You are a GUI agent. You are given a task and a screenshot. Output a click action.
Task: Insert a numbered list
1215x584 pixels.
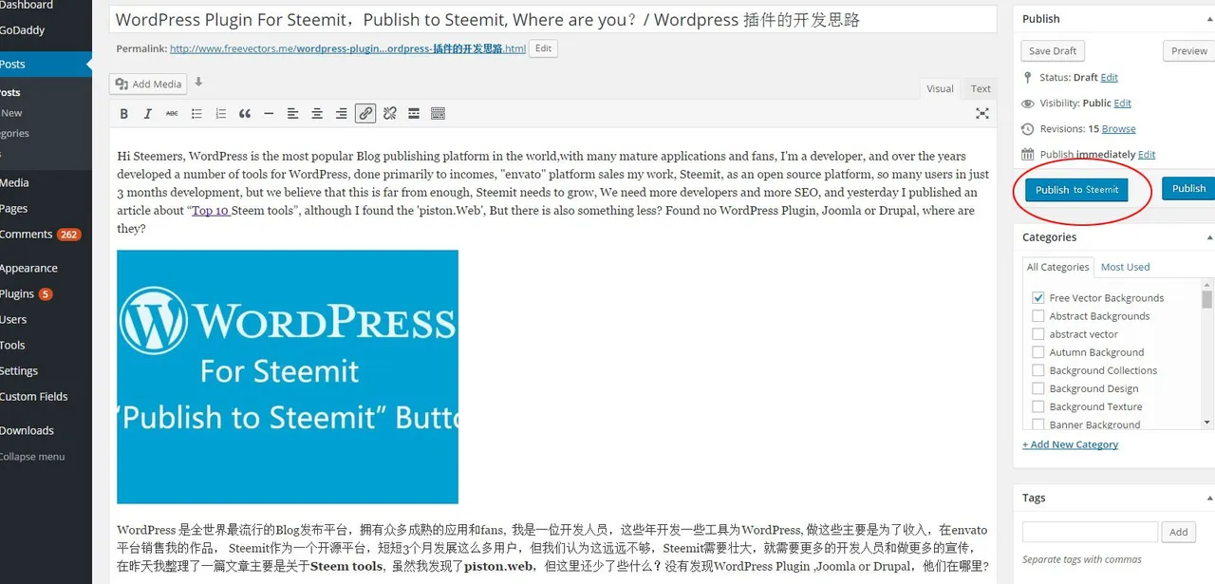pyautogui.click(x=220, y=114)
